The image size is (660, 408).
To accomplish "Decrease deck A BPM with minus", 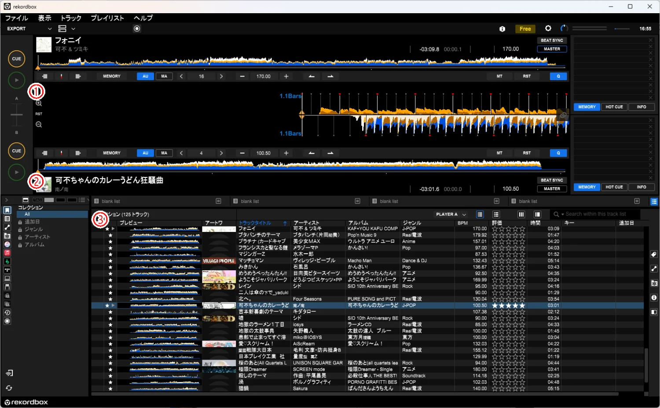I will [242, 76].
